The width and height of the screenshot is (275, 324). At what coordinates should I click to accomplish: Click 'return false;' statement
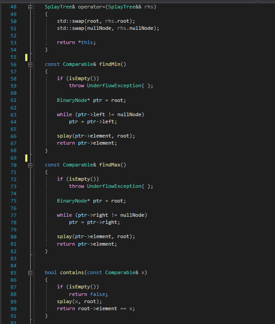click(88, 294)
